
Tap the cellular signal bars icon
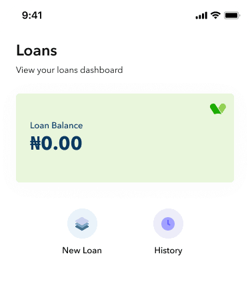tap(201, 15)
